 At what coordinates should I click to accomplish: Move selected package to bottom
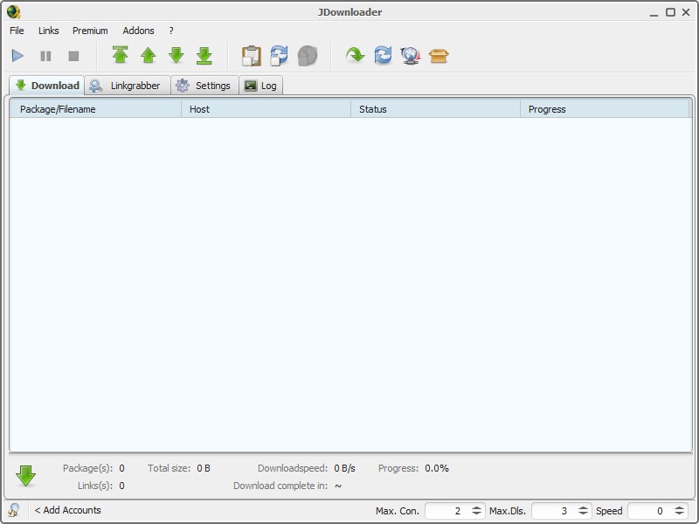tap(204, 55)
